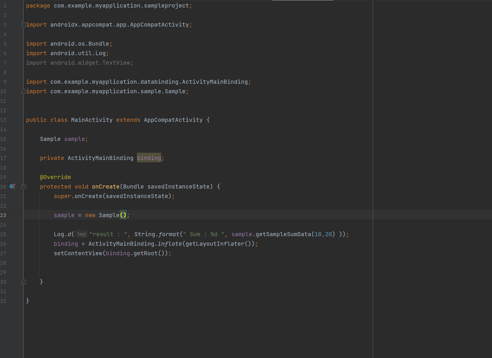Click the 'protected' keyword
Viewport: 492px width, 358px height.
(x=55, y=187)
